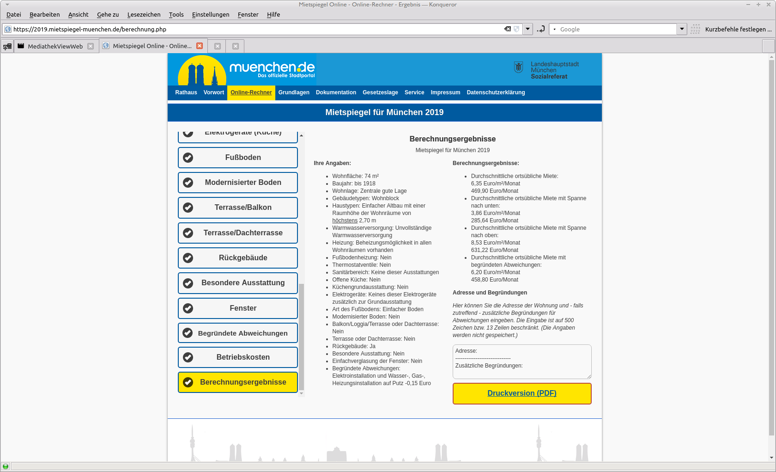Viewport: 776px width, 472px height.
Task: Click the main page vertical scrollbar
Action: click(x=771, y=248)
